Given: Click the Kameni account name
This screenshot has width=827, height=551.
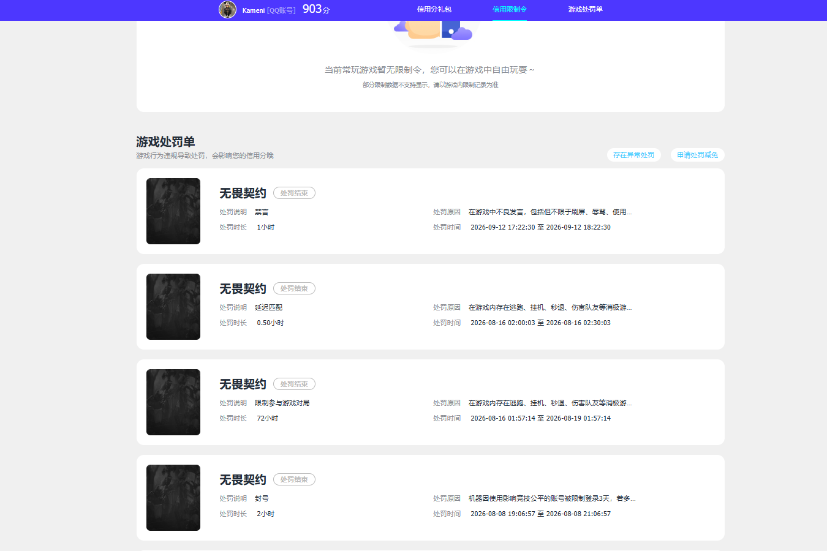Looking at the screenshot, I should tap(254, 10).
